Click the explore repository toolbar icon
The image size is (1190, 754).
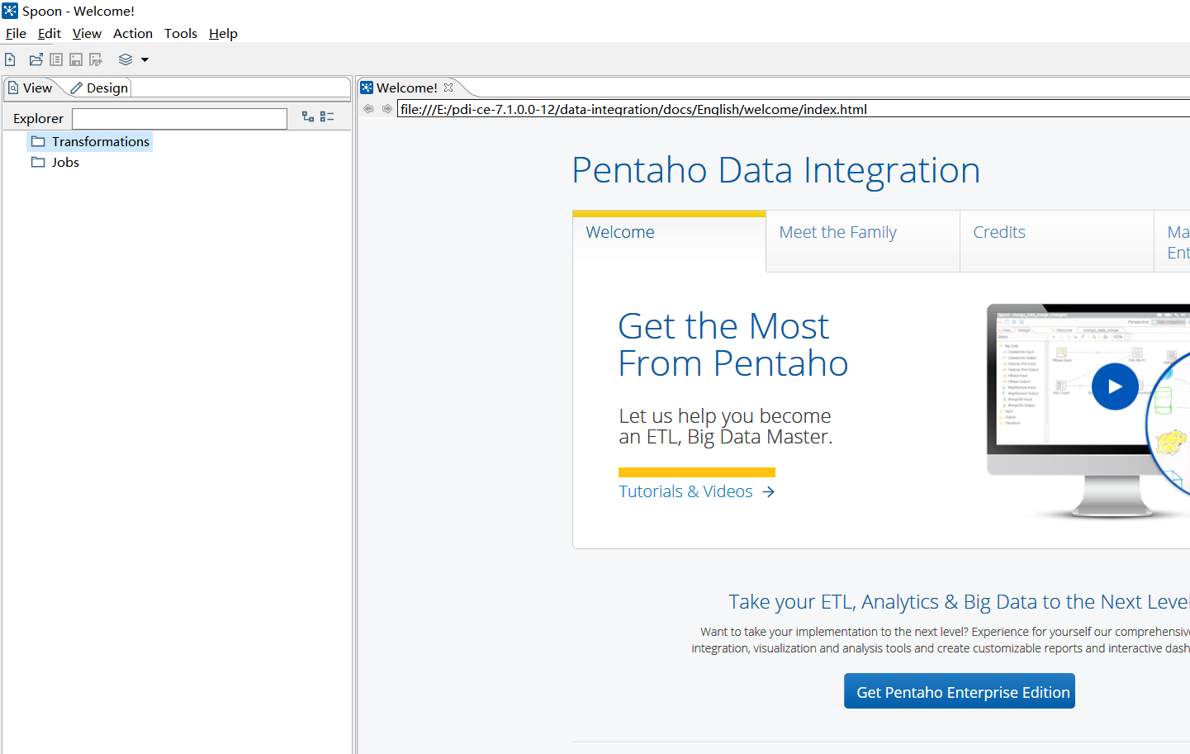55,59
